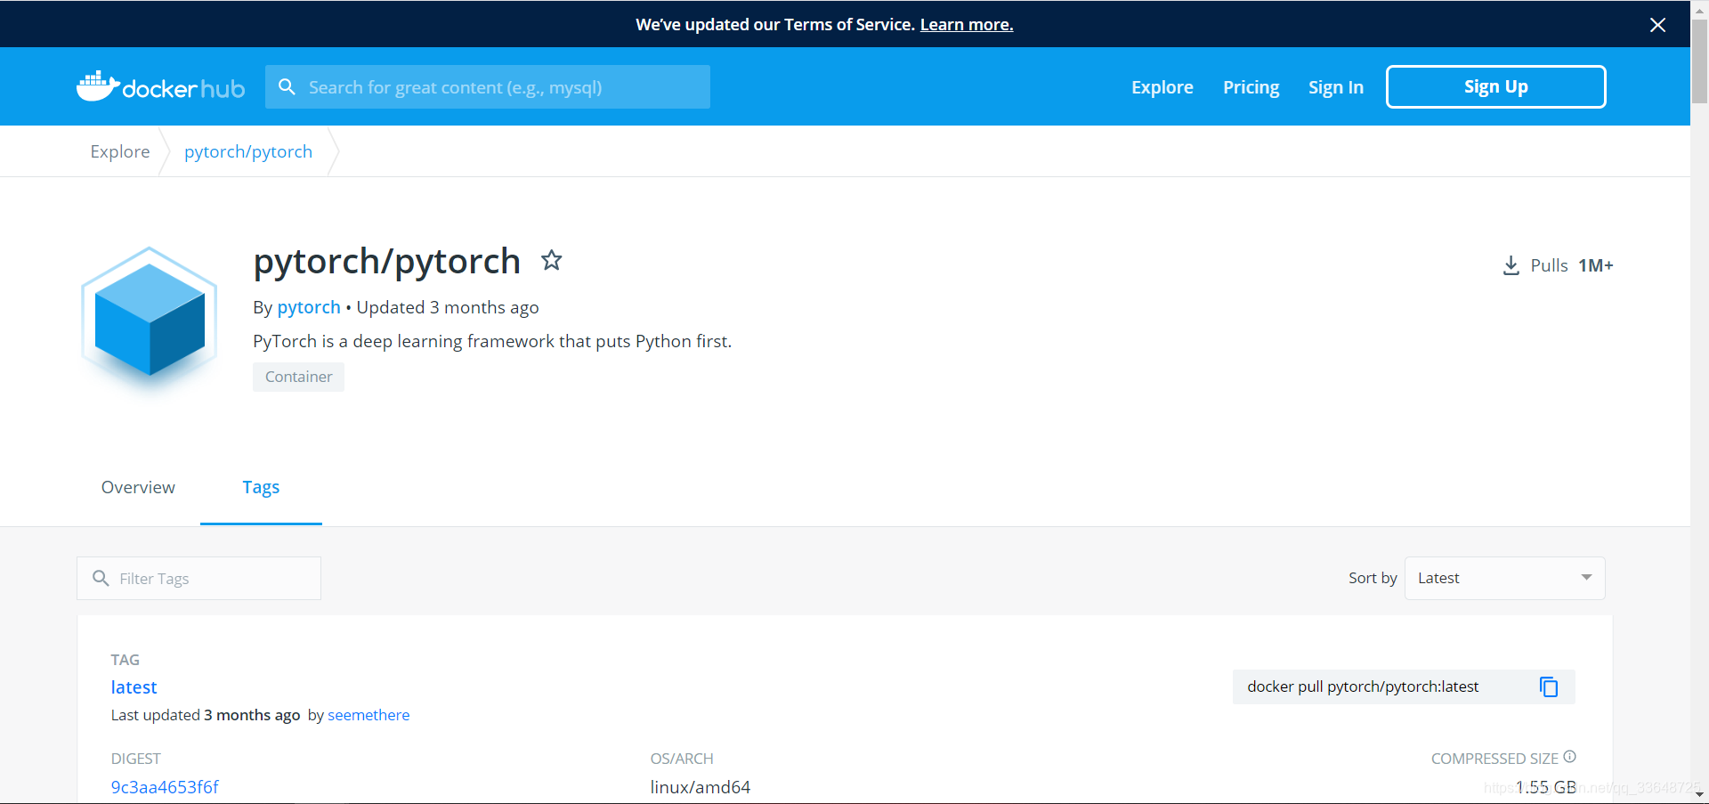
Task: Dismiss the Terms of Service banner
Action: [x=1657, y=25]
